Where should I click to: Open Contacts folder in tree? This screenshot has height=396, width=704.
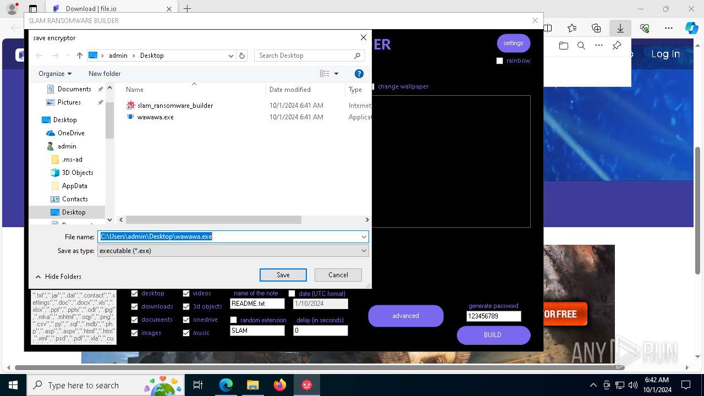click(75, 199)
